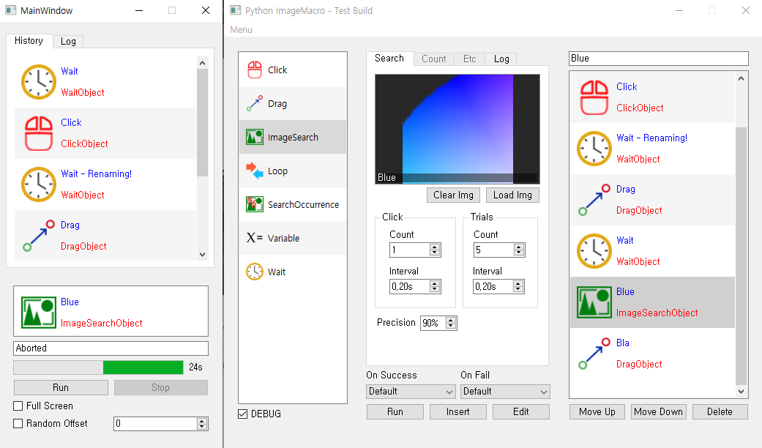Click the Python ImageMacro title bar app icon

coord(235,10)
